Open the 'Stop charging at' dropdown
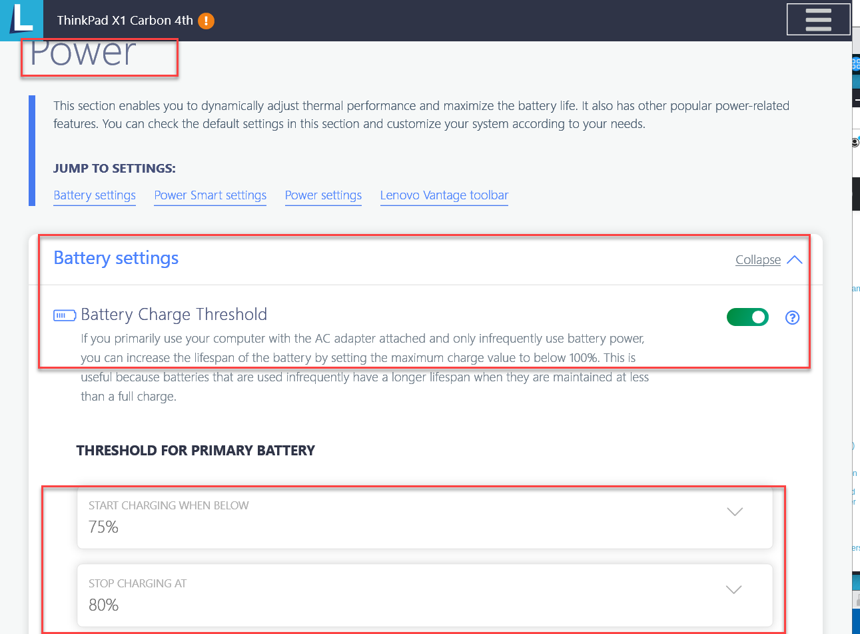This screenshot has height=634, width=860. (x=734, y=589)
